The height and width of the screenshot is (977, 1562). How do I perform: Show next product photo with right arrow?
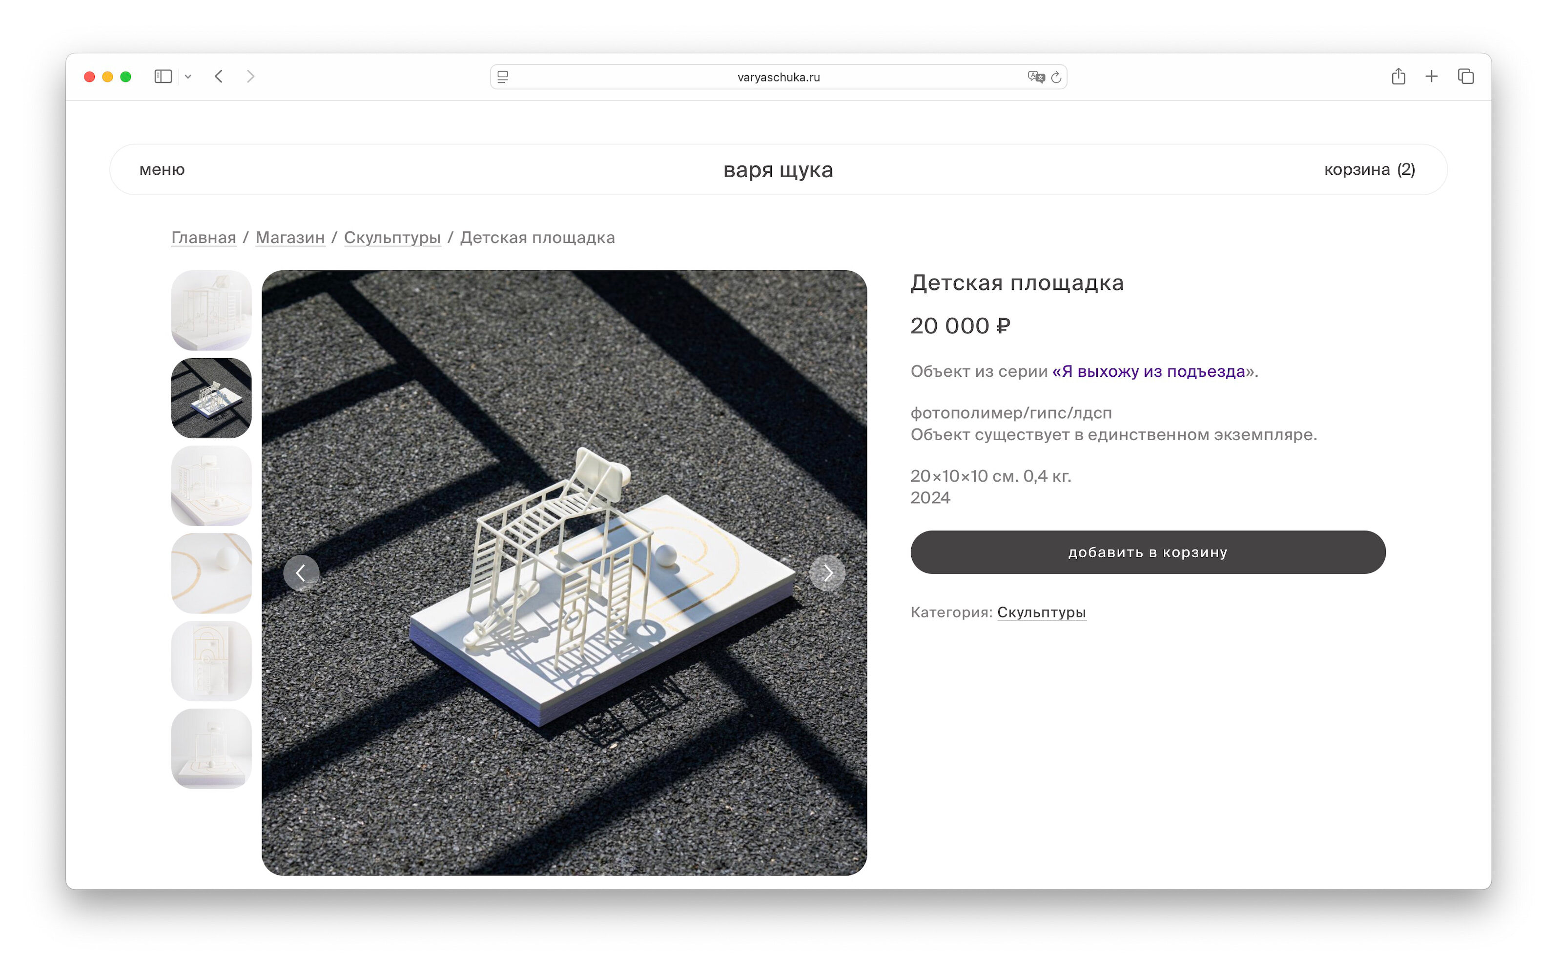click(827, 572)
